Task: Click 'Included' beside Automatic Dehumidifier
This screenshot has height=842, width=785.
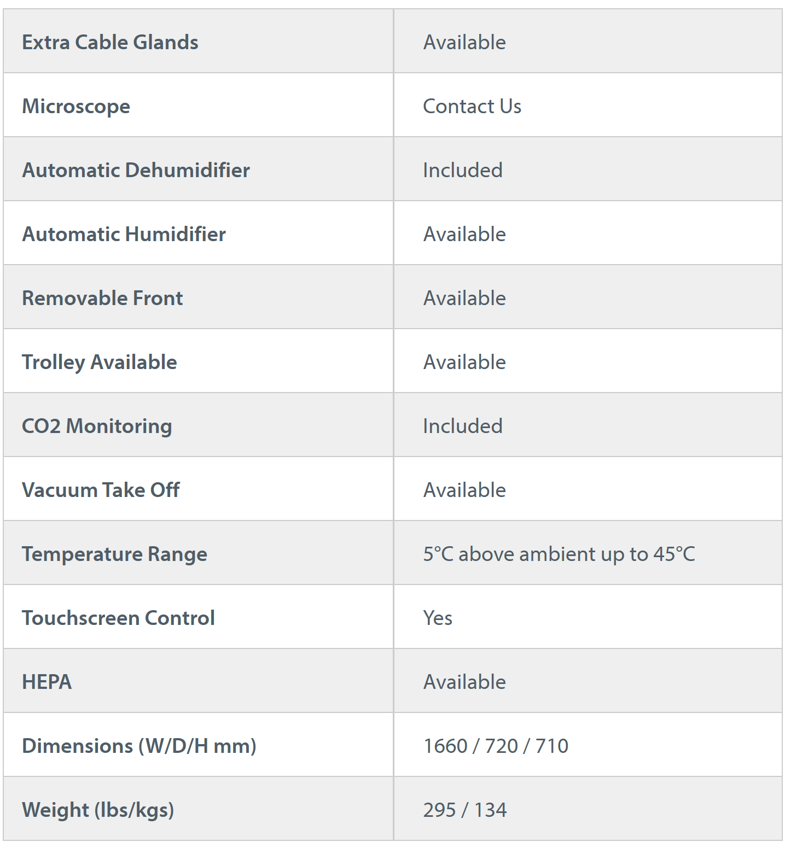Action: click(x=463, y=170)
